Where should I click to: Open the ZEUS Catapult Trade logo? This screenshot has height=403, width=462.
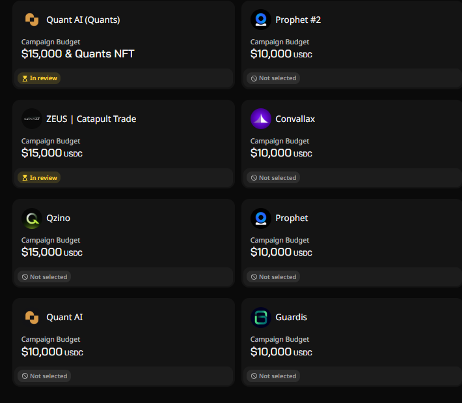(32, 119)
